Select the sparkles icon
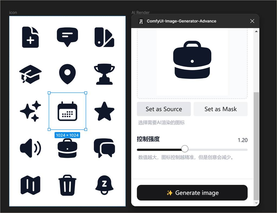Screen dimensions: 277x213 pos(30,111)
